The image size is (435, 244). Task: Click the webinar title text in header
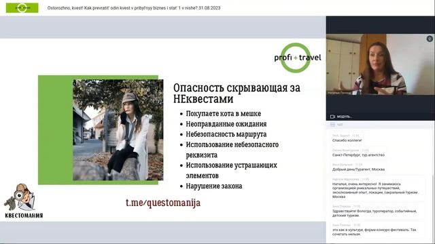coord(134,8)
